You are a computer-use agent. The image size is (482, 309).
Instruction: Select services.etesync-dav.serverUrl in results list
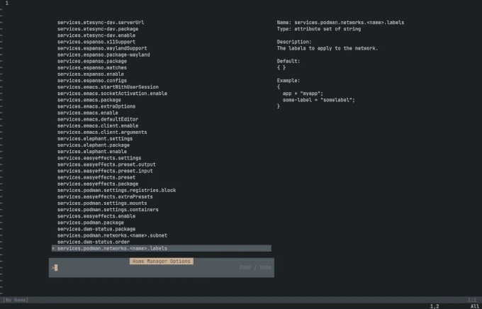tap(101, 23)
